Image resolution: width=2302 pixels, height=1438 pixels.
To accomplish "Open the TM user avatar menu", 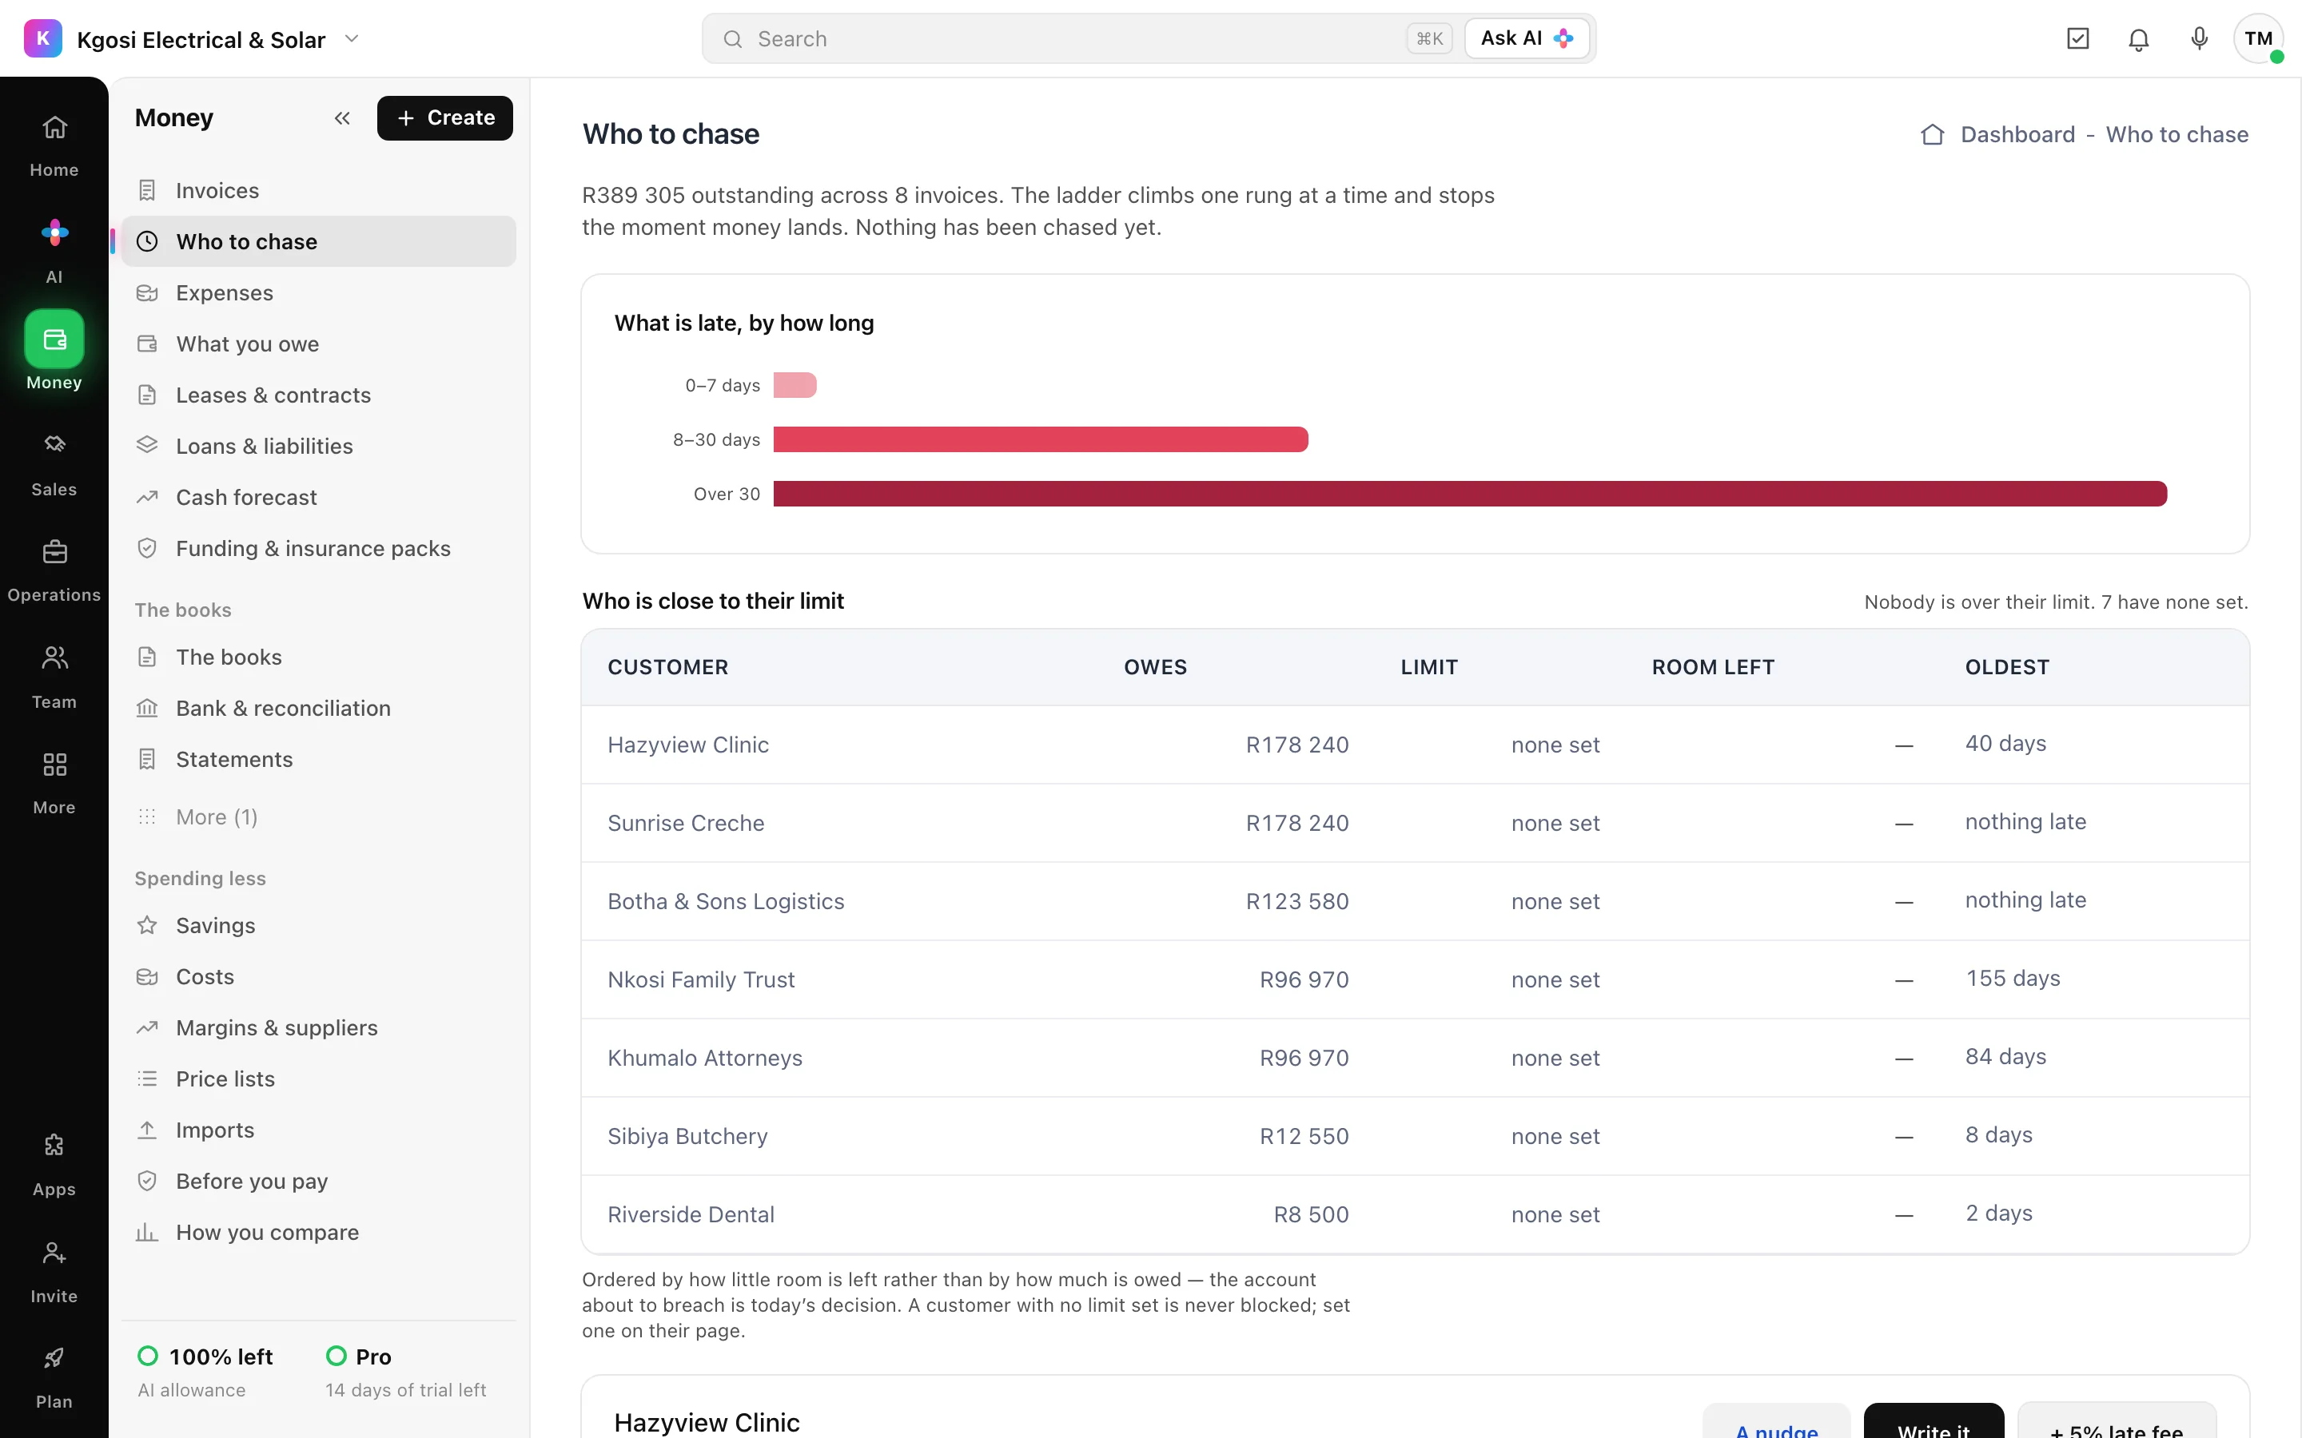I will click(x=2258, y=39).
